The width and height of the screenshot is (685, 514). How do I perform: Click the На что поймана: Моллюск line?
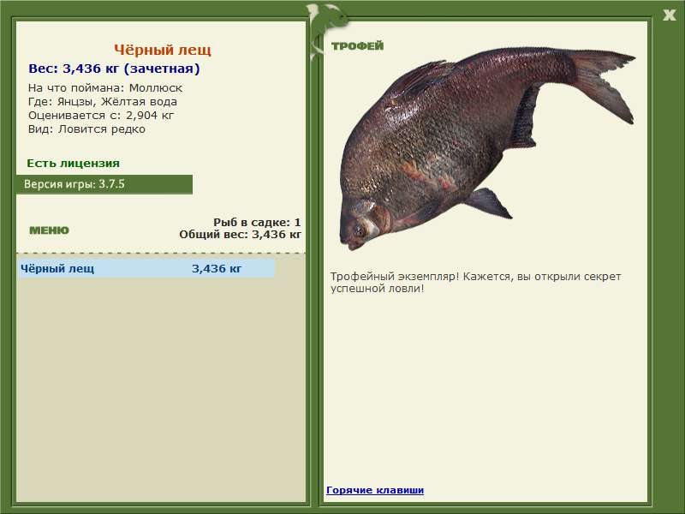coord(105,88)
